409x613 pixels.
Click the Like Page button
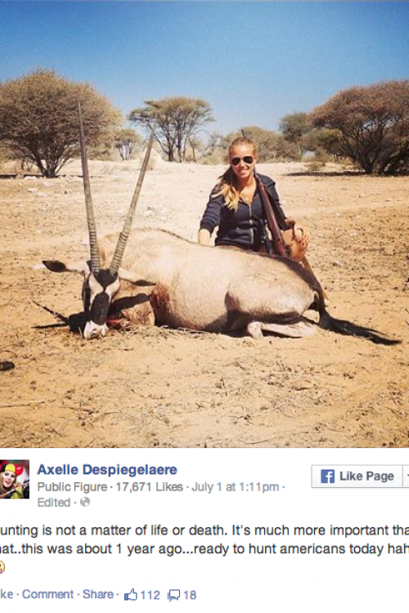pos(357,477)
